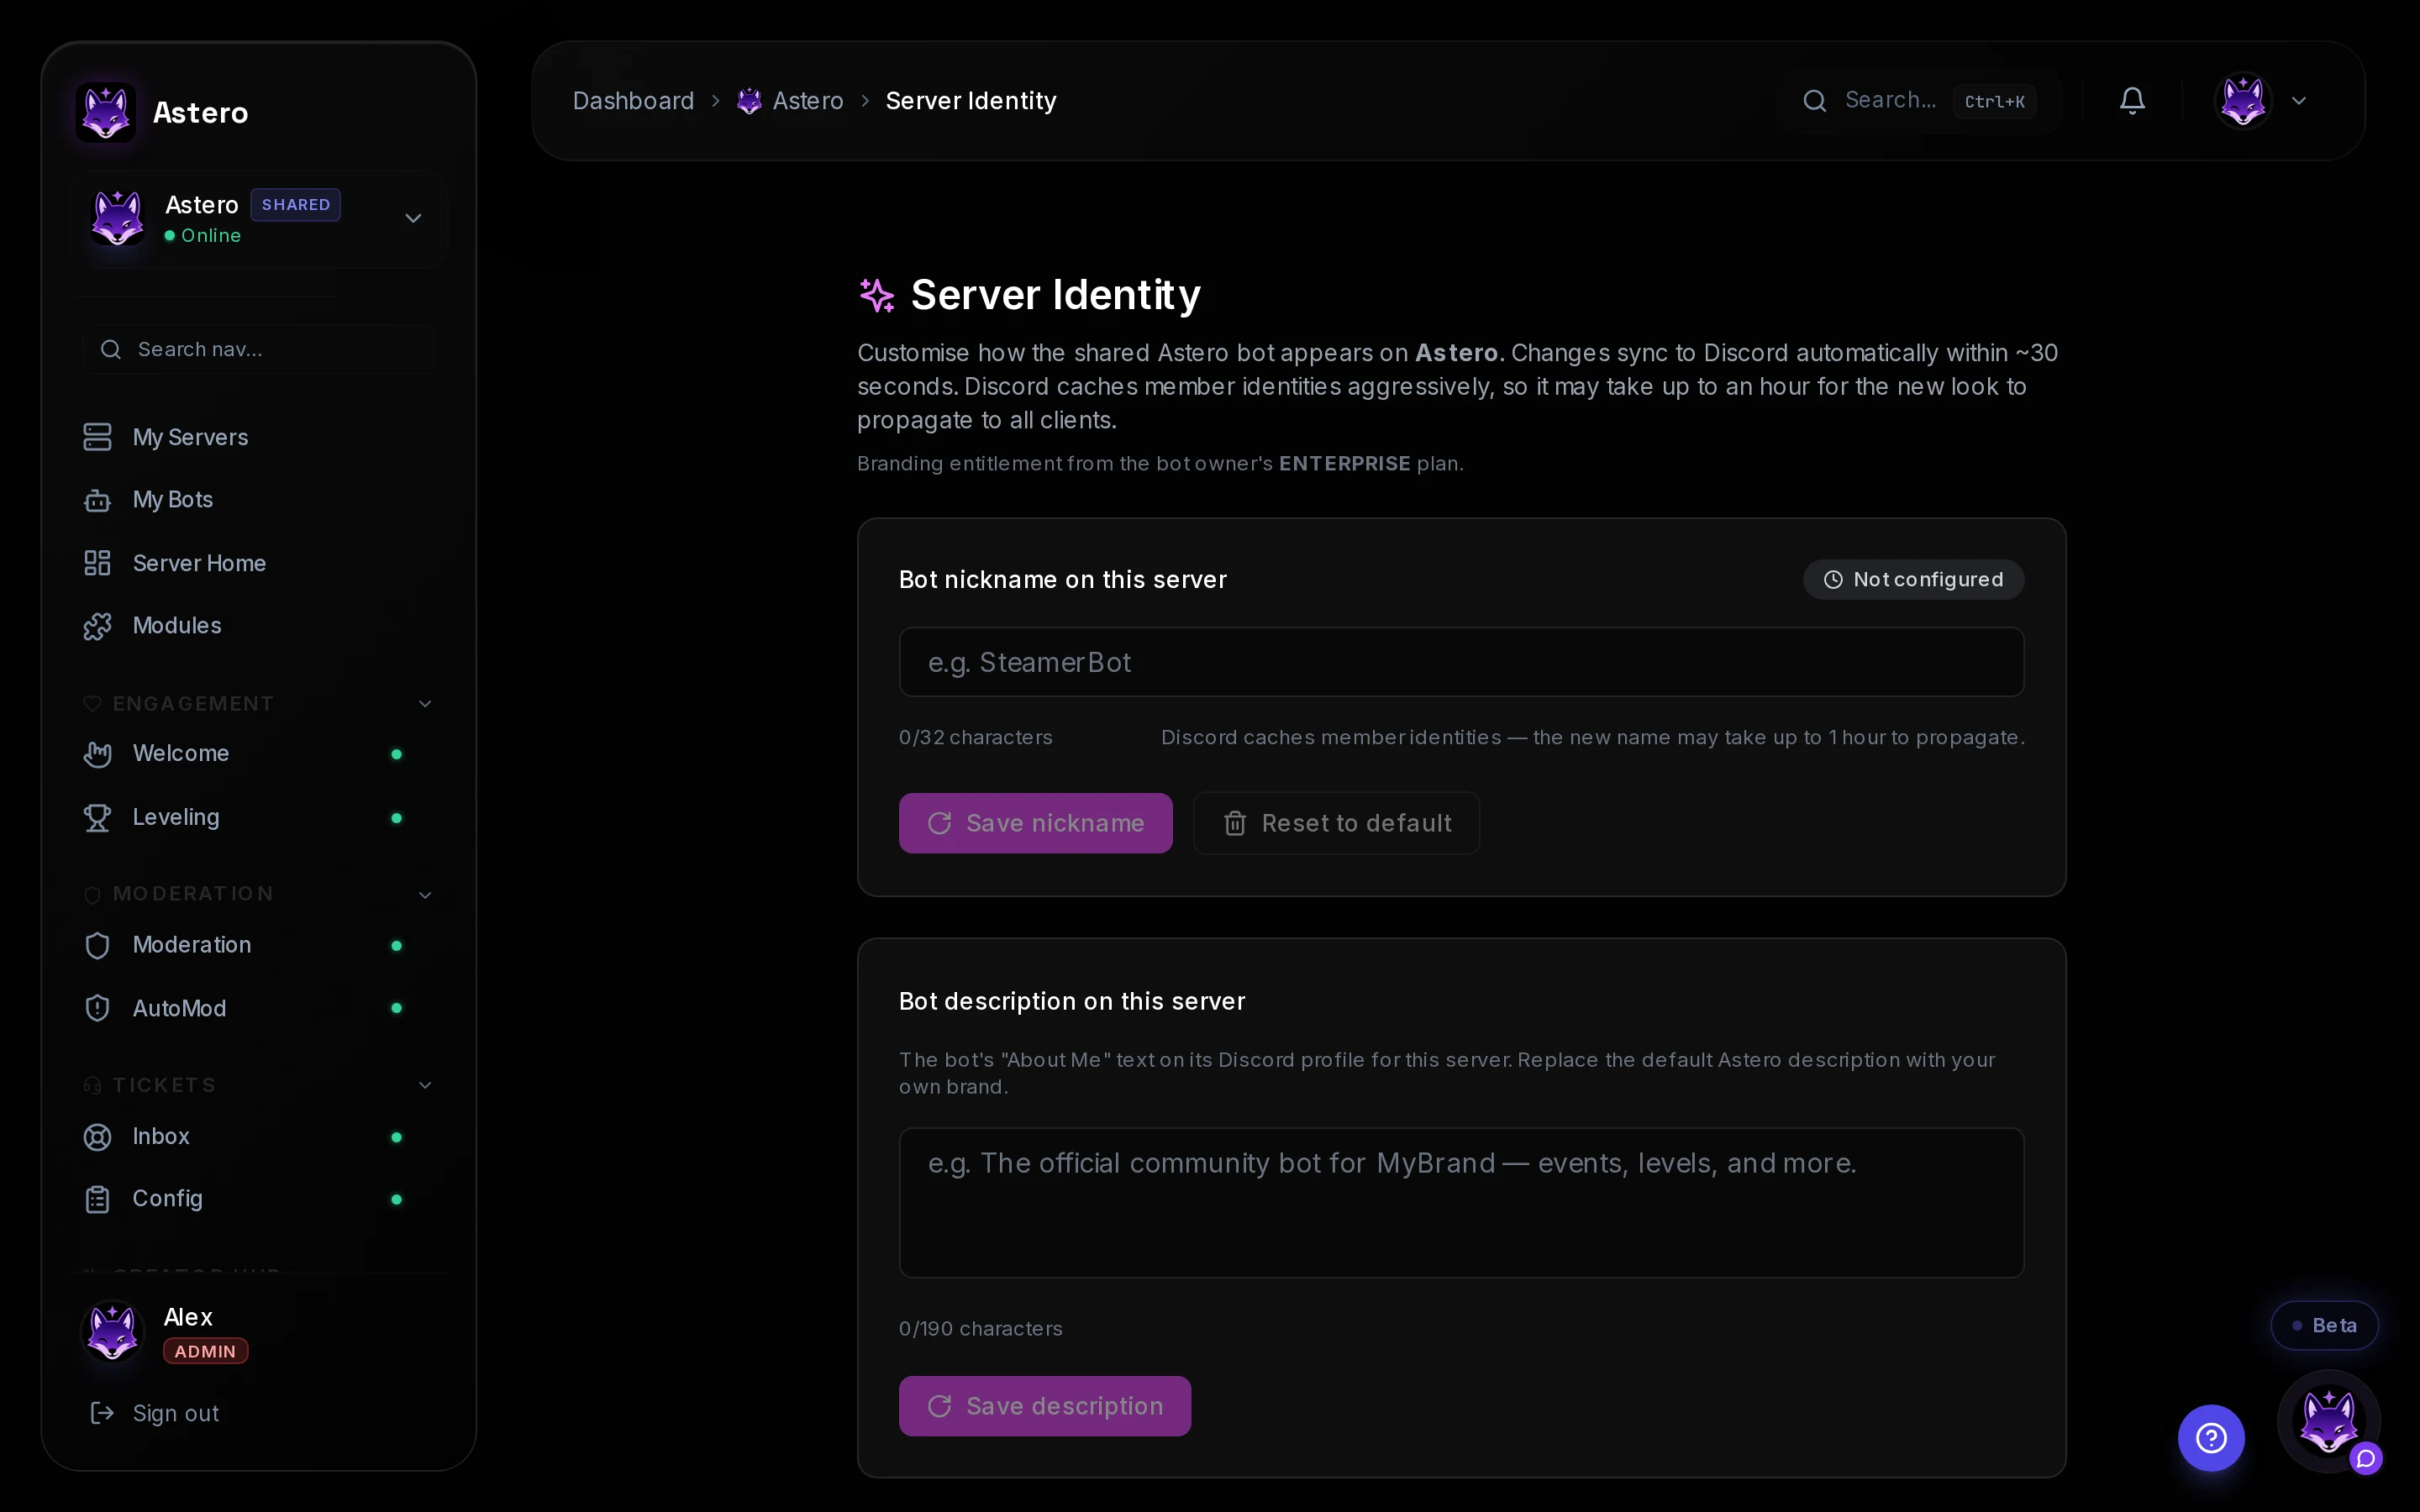The width and height of the screenshot is (2420, 1512).
Task: Click the ADMIN role badge
Action: pyautogui.click(x=205, y=1351)
